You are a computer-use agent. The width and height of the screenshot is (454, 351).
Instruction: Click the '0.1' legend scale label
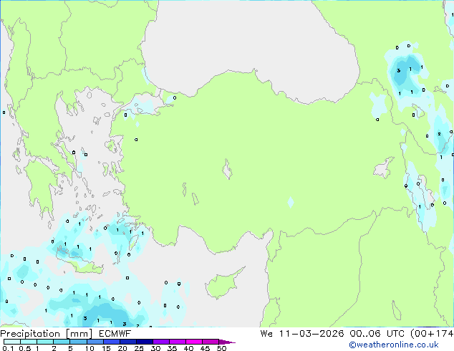[x=8, y=348]
